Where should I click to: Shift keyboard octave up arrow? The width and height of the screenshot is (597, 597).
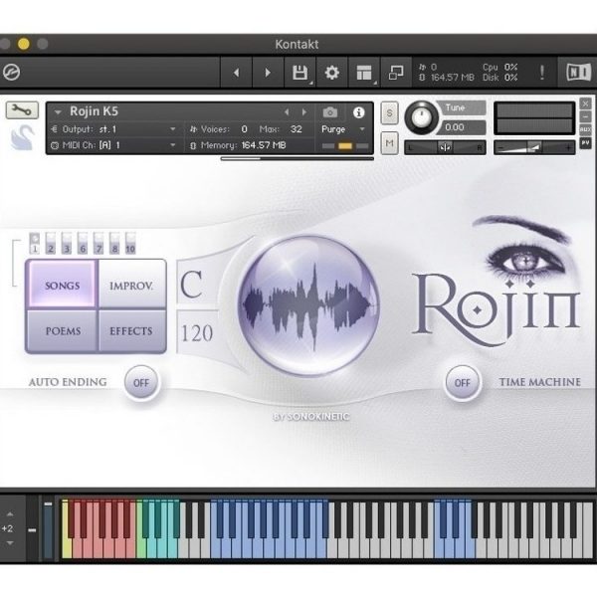pyautogui.click(x=10, y=514)
